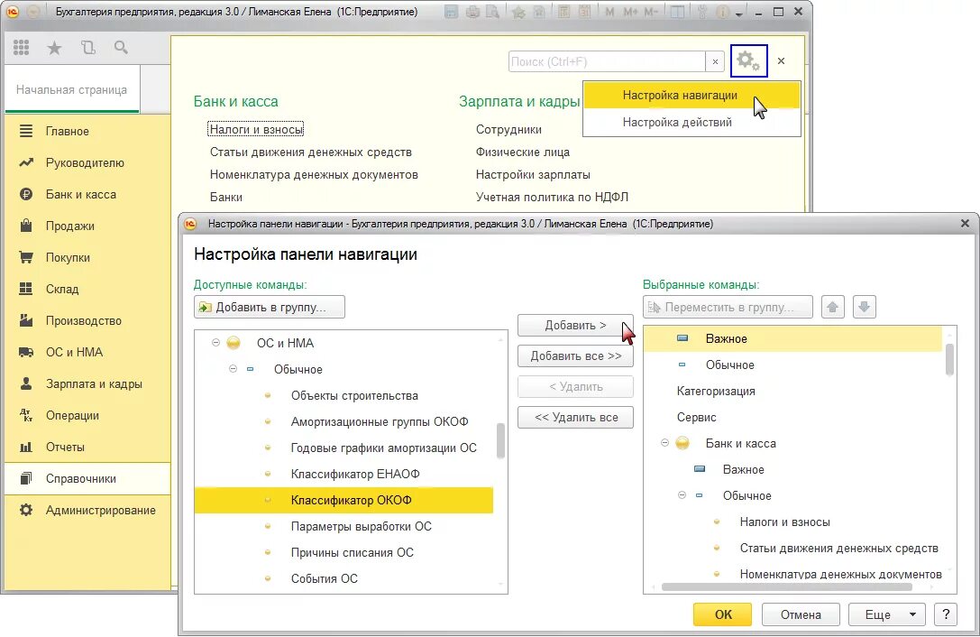Open Банк и касса section in sidebar
This screenshot has height=637, width=980.
coord(87,195)
